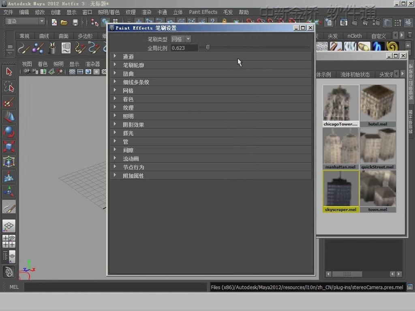Open the 创建 menu
Image resolution: width=415 pixels, height=311 pixels.
[x=56, y=12]
